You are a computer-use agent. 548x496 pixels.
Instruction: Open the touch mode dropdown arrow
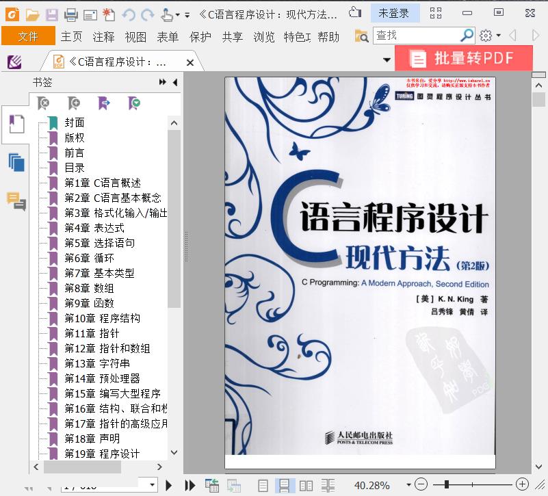pos(178,15)
